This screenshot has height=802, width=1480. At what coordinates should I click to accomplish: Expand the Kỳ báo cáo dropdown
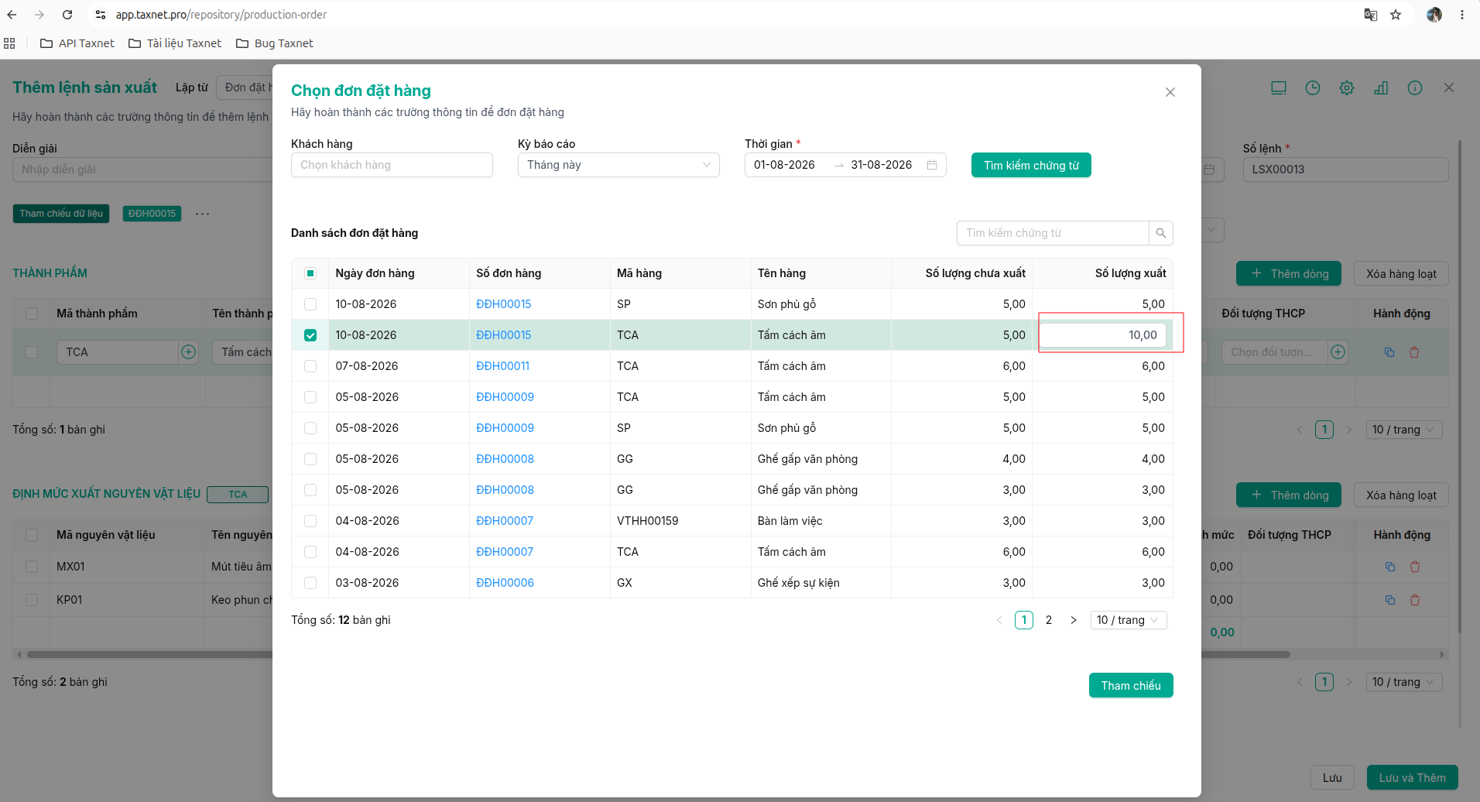(618, 165)
